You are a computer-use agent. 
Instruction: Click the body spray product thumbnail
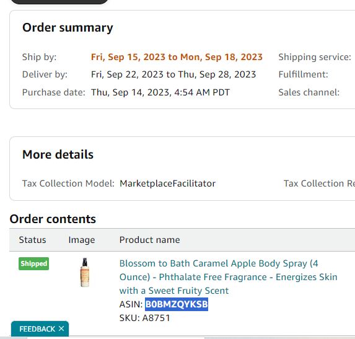point(85,273)
